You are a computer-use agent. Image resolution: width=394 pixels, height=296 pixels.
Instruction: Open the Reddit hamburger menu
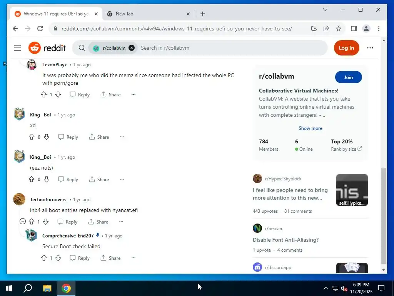pyautogui.click(x=18, y=48)
